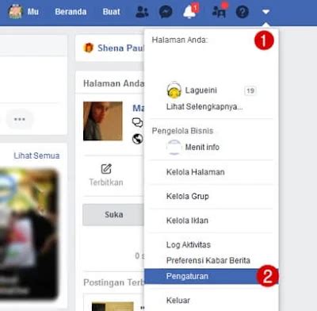The width and height of the screenshot is (317, 311).
Task: Click the Halaman Anda: dropdown header label
Action: point(180,40)
